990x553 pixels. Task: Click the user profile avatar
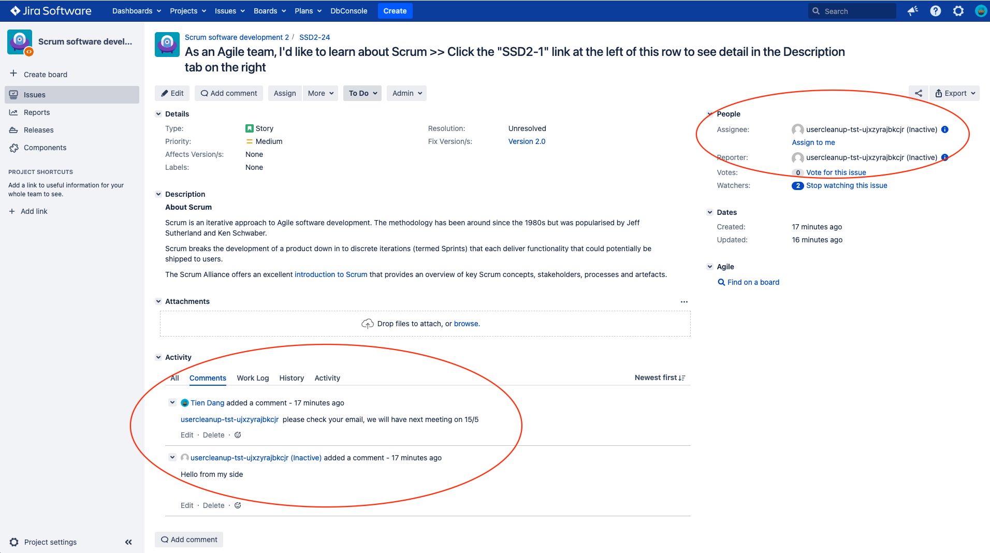click(980, 11)
